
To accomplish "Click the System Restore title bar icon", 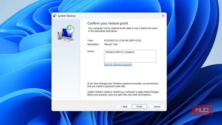I will tap(55, 16).
